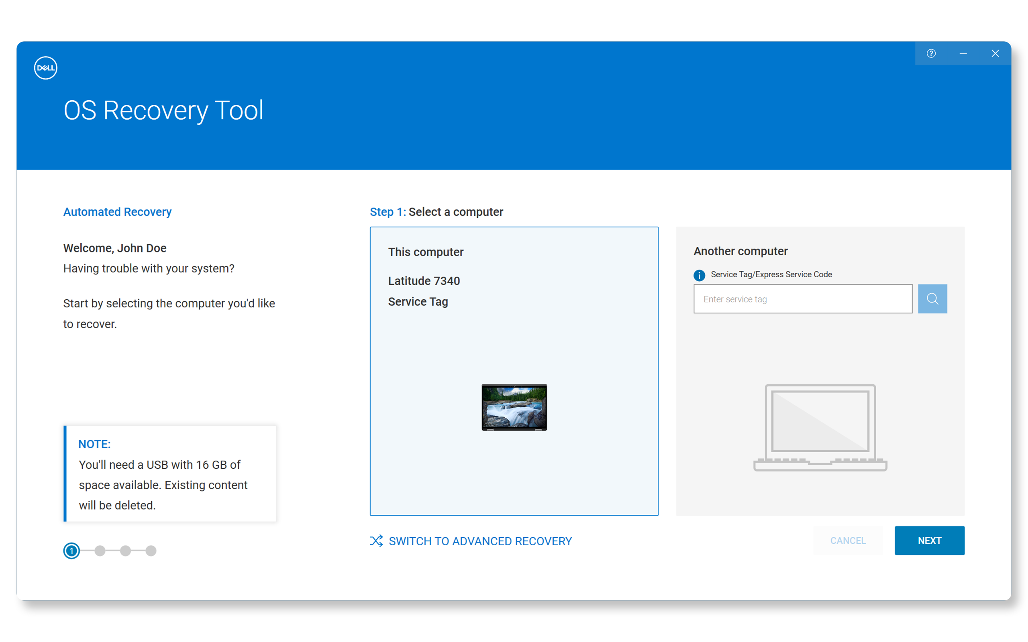Click the help question mark icon

(x=932, y=53)
